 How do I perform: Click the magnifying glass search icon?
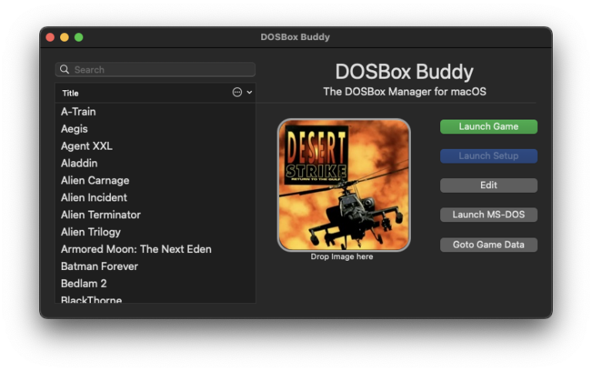(x=65, y=69)
